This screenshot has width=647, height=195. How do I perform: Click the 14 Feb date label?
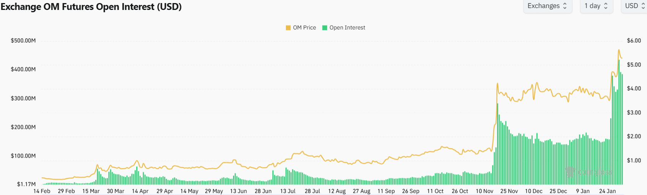pos(42,191)
